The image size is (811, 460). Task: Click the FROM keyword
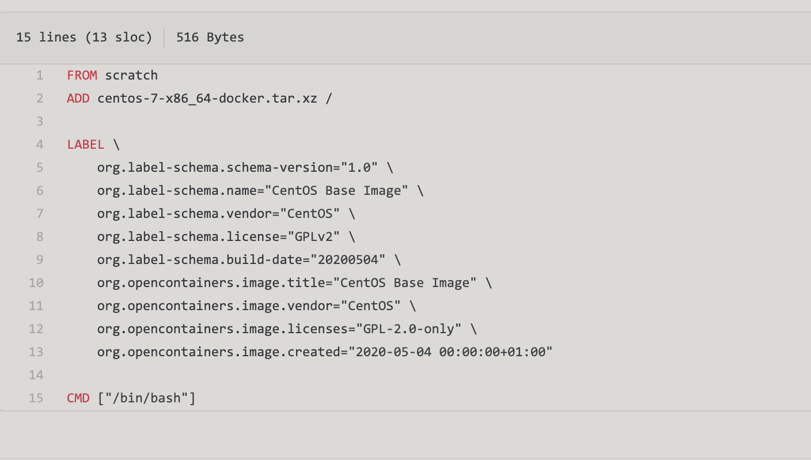(82, 76)
